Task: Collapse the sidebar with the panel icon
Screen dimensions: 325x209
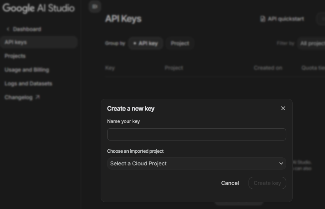Action: pyautogui.click(x=95, y=7)
